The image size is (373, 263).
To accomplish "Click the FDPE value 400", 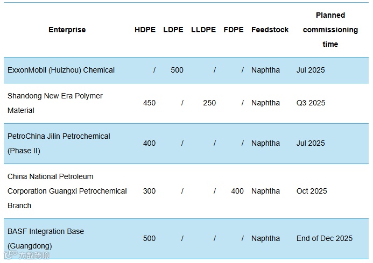I will point(237,191).
